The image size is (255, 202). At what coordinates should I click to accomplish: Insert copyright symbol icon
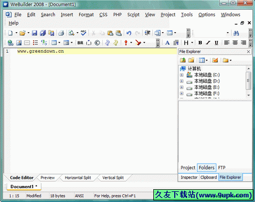coord(97,43)
